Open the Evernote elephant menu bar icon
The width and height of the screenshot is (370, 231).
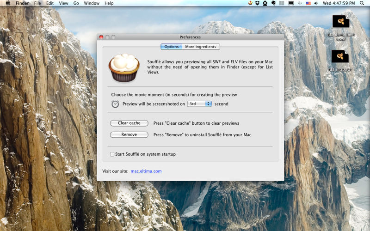[273, 3]
